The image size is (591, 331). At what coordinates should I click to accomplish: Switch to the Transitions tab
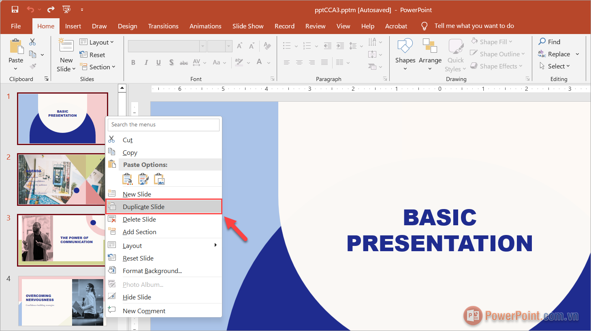click(163, 26)
